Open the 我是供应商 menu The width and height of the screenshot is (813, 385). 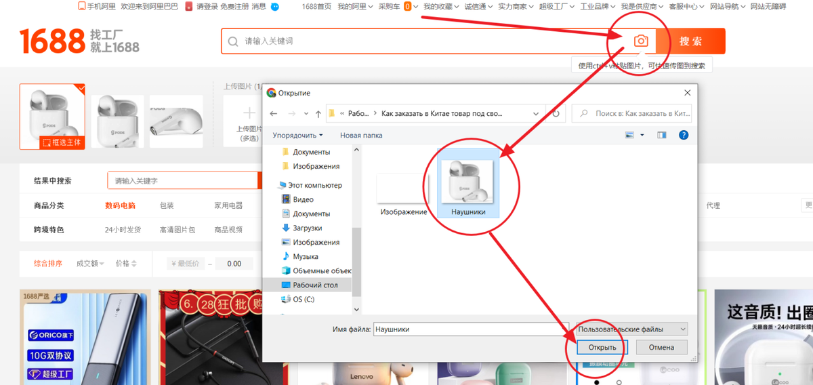642,6
